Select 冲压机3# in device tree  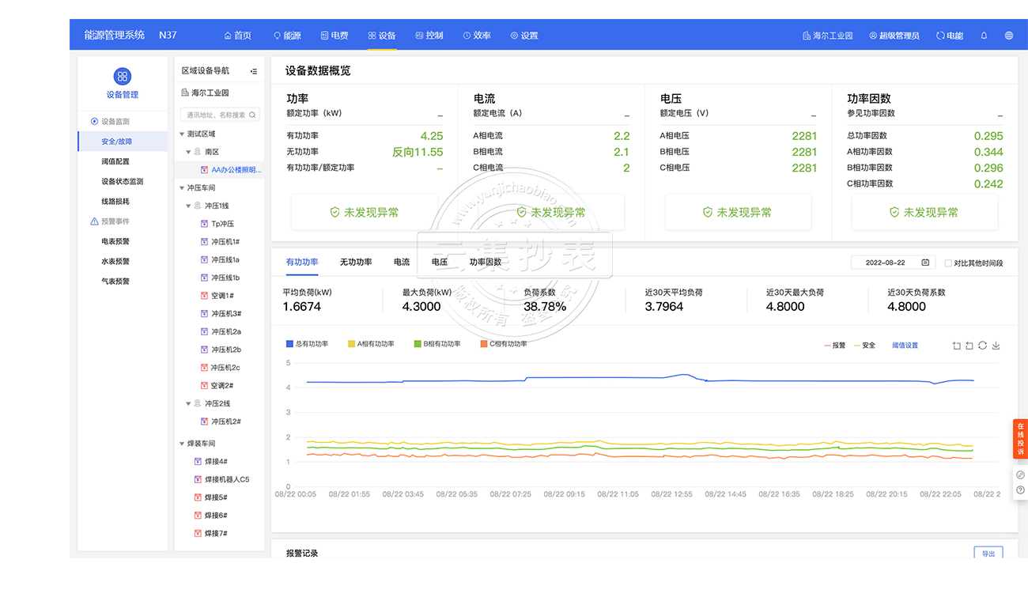point(225,314)
